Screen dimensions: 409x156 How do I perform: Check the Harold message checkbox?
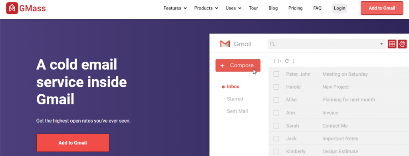(276, 87)
